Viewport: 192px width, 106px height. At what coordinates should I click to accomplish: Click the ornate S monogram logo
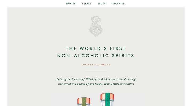pos(96,26)
